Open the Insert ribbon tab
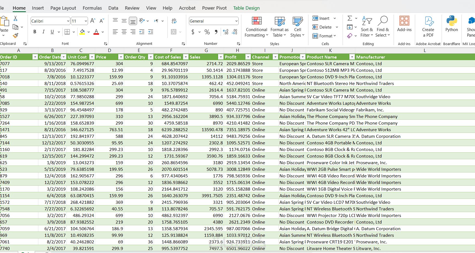 pyautogui.click(x=38, y=8)
